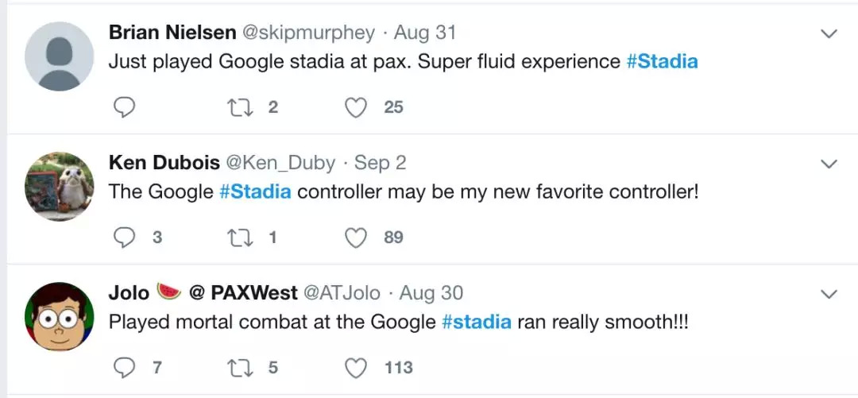
Task: Reply to Ken Dubois's controller tweet
Action: pos(124,237)
